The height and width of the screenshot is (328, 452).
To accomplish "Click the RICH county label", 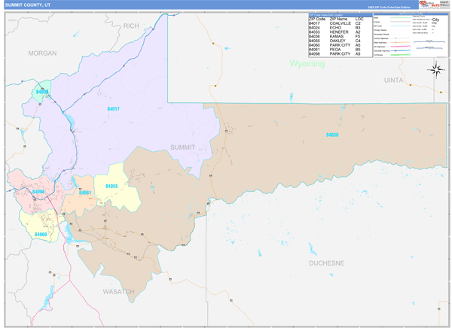I will click(x=132, y=26).
